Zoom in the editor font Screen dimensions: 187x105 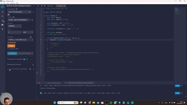pos(45,6)
